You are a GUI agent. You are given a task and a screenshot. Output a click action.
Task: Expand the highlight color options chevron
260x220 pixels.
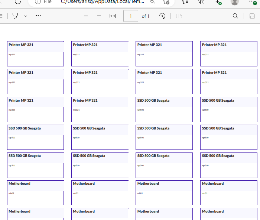26,16
